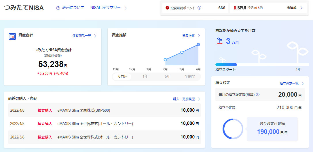
Task: Select the 6カ月 period option
Action: pos(122,77)
